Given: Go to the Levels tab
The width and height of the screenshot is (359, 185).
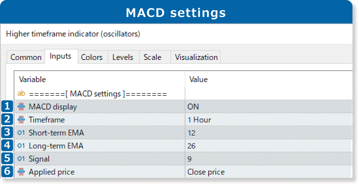Looking at the screenshot, I should pos(123,57).
